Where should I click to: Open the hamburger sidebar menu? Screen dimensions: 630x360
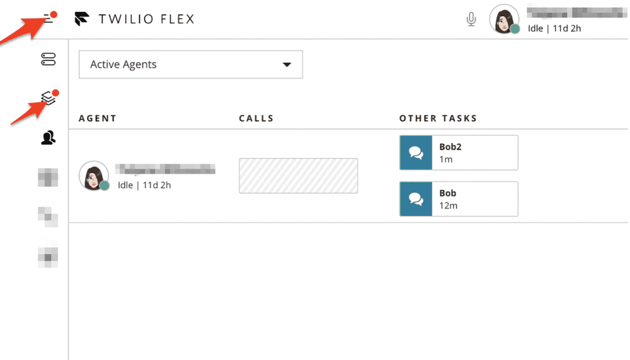(x=48, y=19)
